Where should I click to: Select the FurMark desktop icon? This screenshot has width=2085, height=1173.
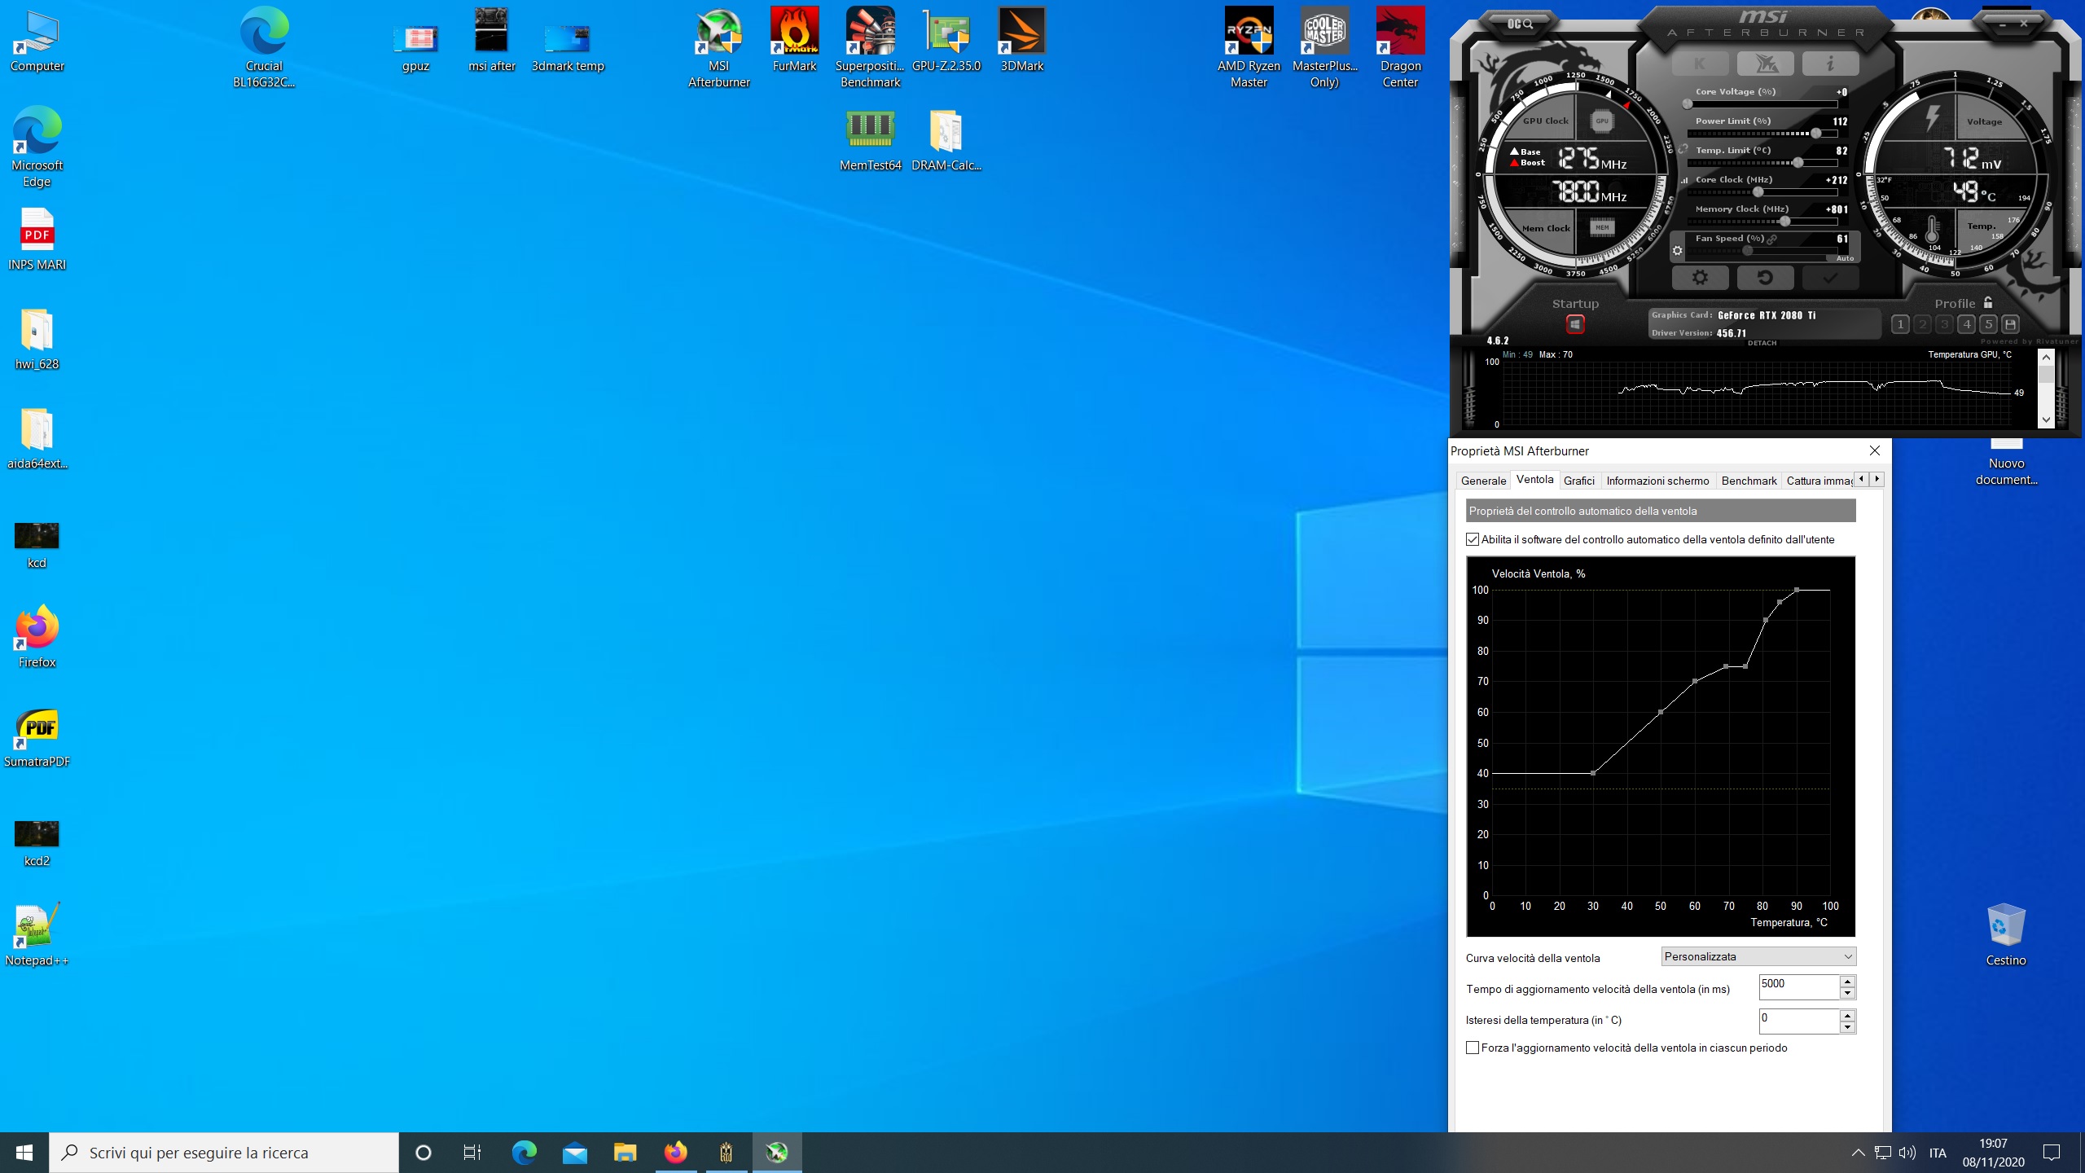click(x=794, y=40)
